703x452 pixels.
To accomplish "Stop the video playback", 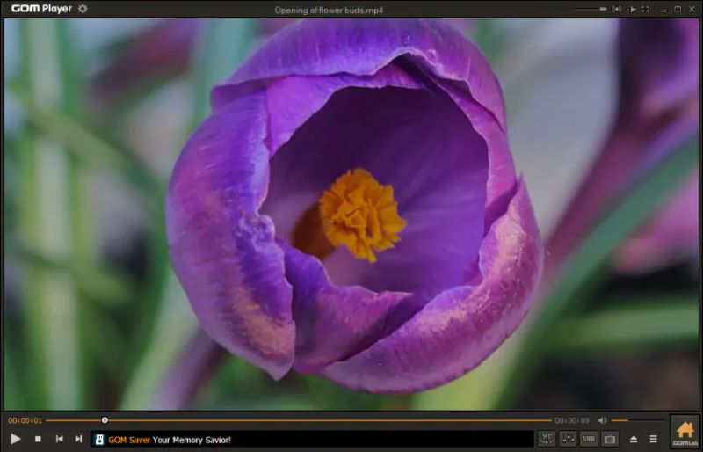I will point(38,439).
